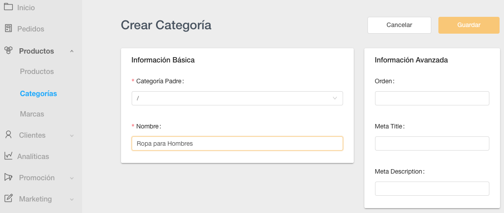Focus the Nombre text field
This screenshot has height=213, width=504.
[237, 143]
